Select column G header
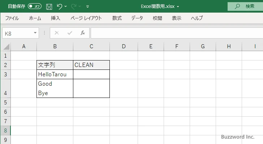This screenshot has height=144, width=263. point(203,46)
